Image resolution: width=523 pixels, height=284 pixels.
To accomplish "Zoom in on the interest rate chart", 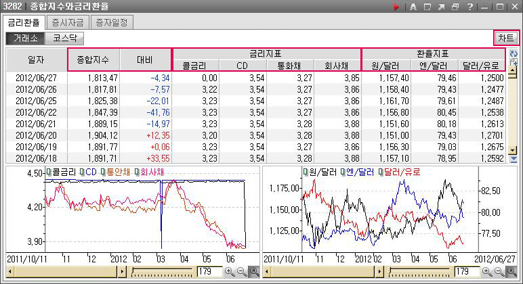I will [x=230, y=272].
